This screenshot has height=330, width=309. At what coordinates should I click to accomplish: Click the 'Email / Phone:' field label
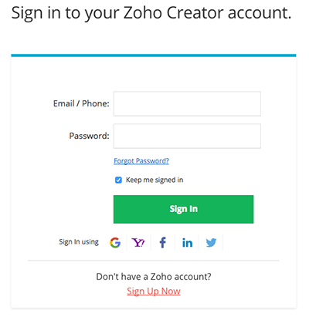[81, 103]
